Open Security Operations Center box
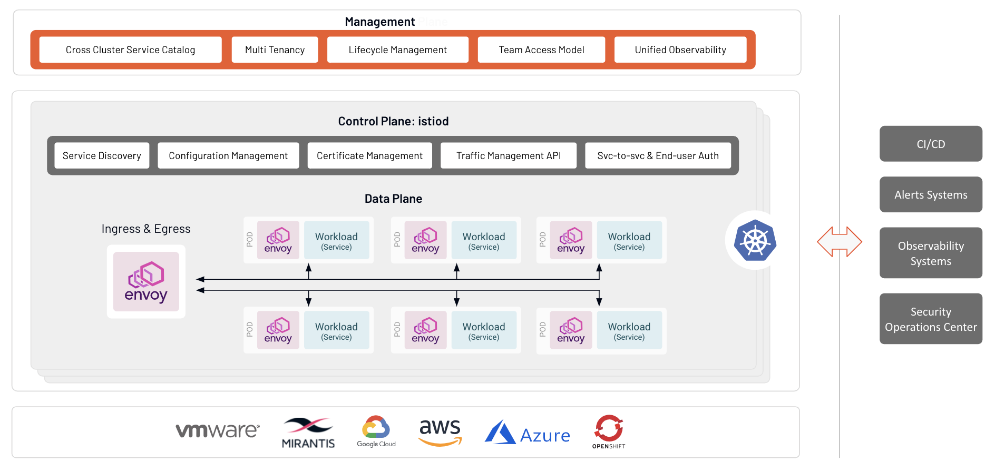Screen dimensions: 995x471 pos(930,319)
